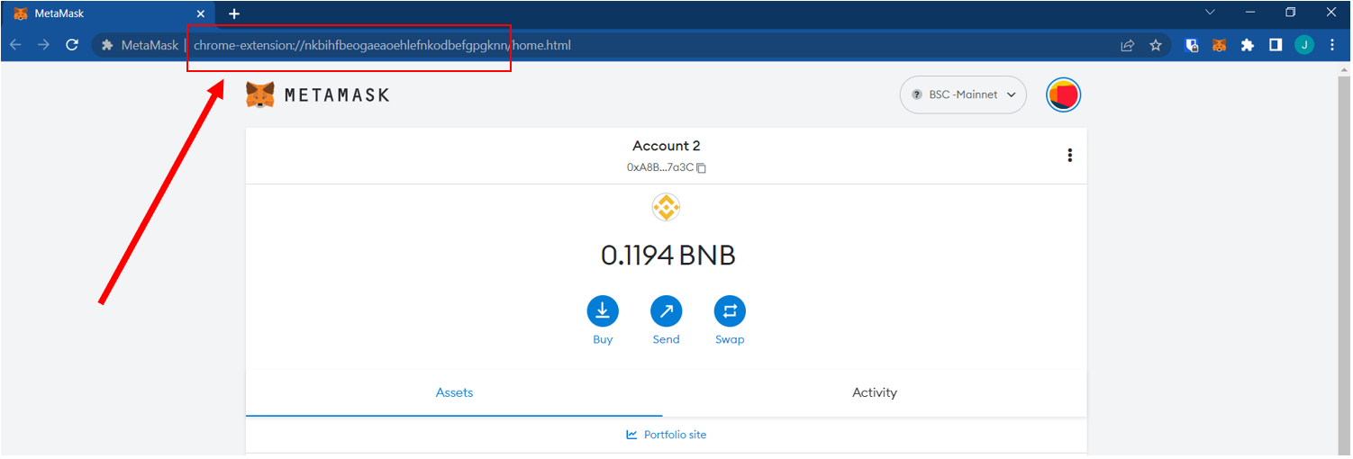Switch to the Activity tab

click(x=875, y=392)
